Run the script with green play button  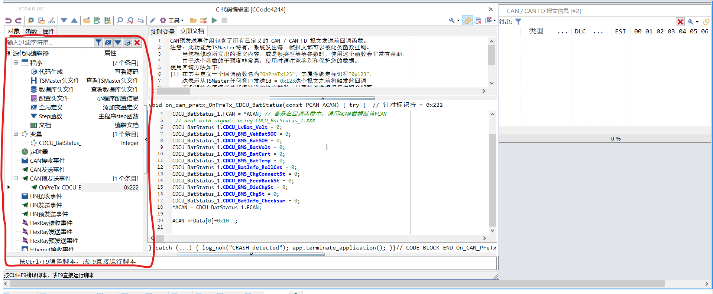coord(214,20)
